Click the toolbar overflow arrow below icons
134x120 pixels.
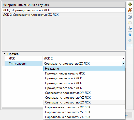pyautogui.click(x=132, y=45)
